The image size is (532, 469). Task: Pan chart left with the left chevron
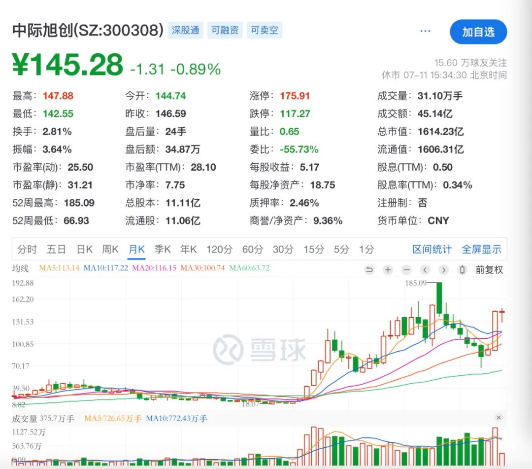click(425, 270)
